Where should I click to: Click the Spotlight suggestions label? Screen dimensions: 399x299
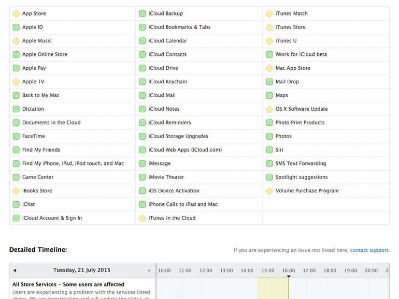302,177
